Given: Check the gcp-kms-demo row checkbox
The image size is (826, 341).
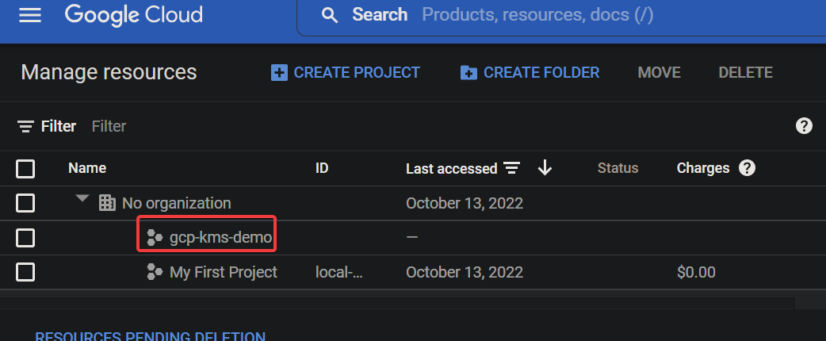Looking at the screenshot, I should 25,238.
